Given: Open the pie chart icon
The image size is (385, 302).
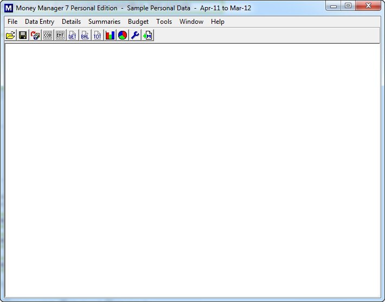Looking at the screenshot, I should (123, 35).
